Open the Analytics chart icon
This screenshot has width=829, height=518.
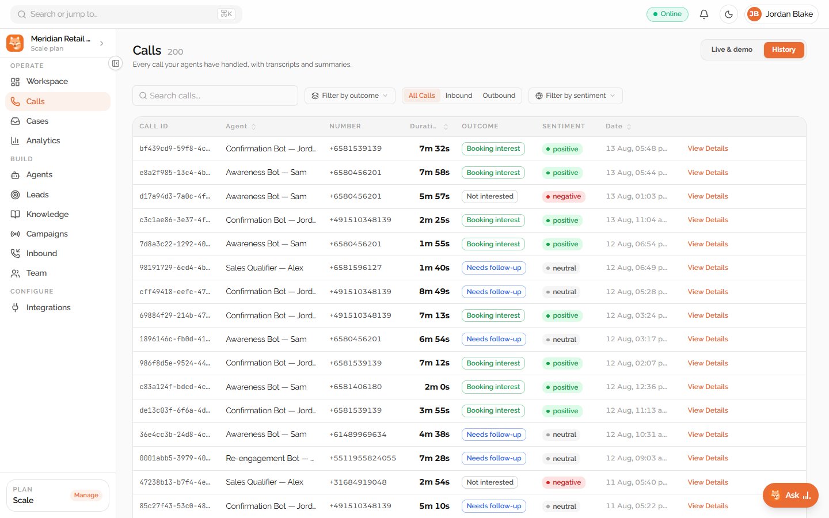[x=16, y=140]
